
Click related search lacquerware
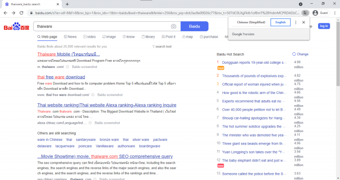[x=65, y=146]
